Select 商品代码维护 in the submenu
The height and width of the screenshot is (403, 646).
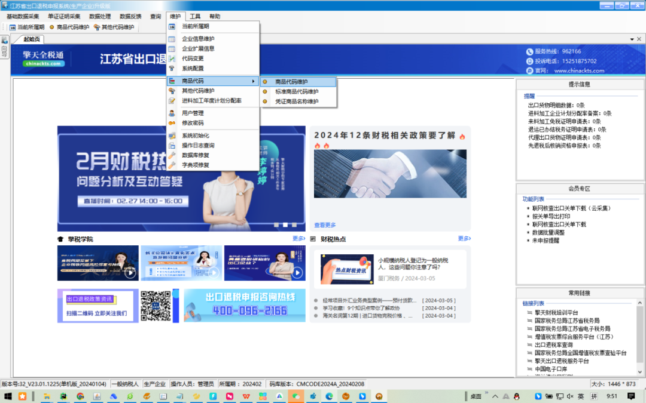coord(298,82)
